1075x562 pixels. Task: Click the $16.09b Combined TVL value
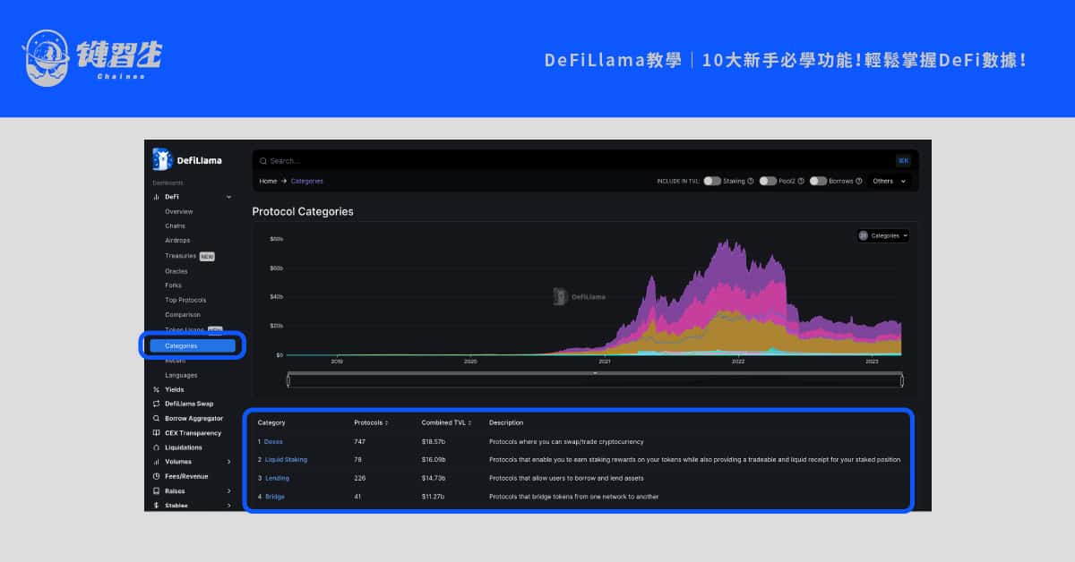pos(434,459)
